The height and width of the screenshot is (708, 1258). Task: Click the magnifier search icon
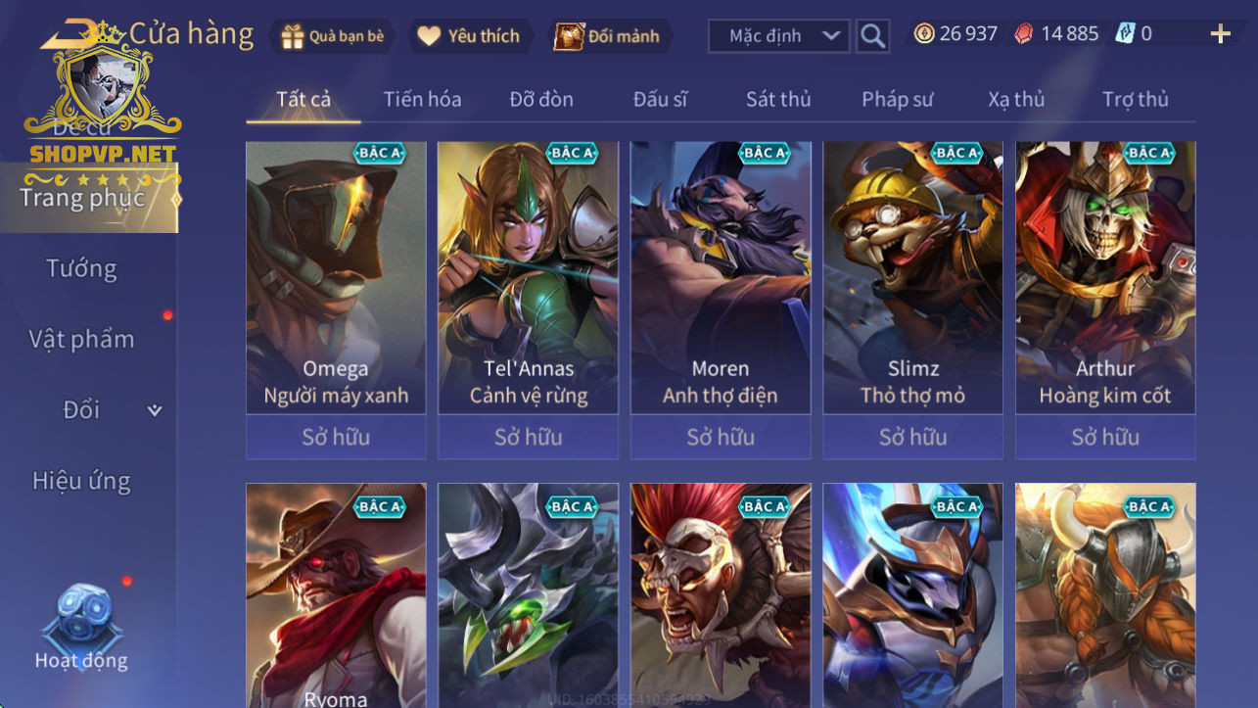coord(872,36)
